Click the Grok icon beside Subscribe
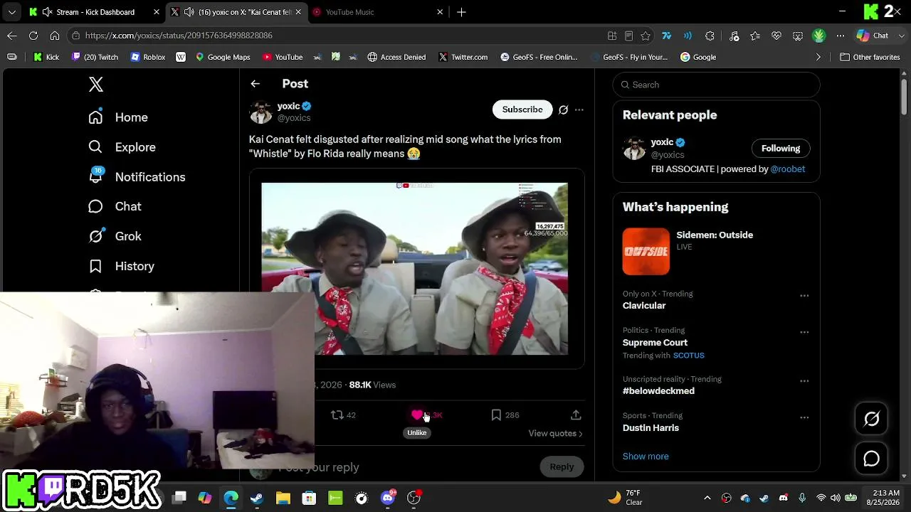Image resolution: width=911 pixels, height=512 pixels. click(563, 110)
